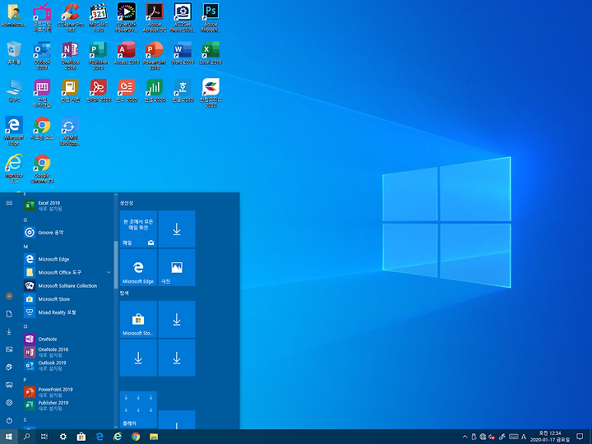
Task: Open File Explorer from the taskbar
Action: pos(154,437)
